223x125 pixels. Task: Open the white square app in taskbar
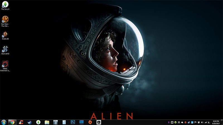(99, 122)
